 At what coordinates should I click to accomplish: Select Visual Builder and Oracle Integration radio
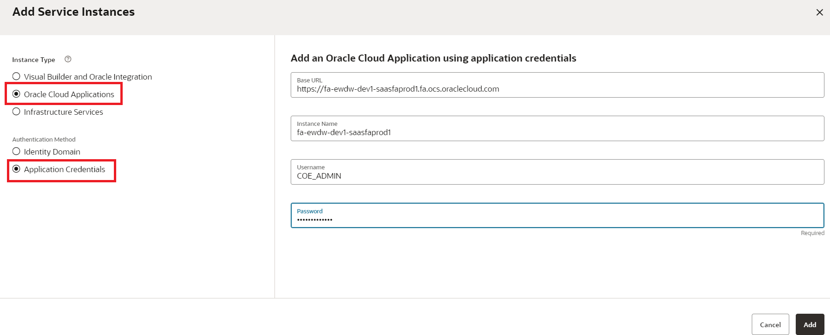tap(16, 76)
